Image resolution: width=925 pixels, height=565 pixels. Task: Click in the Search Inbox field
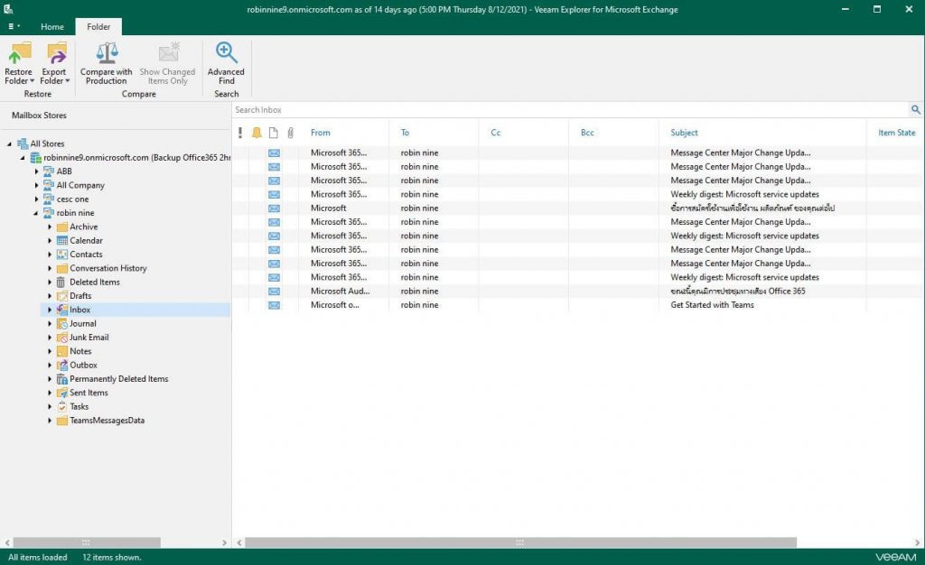coord(571,109)
